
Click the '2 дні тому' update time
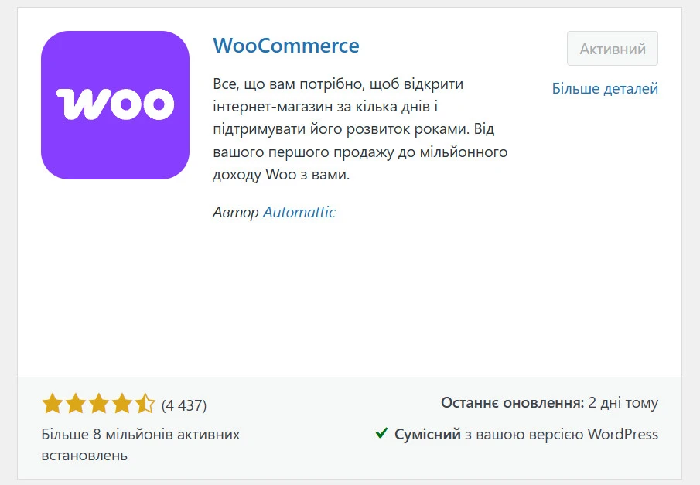click(x=623, y=403)
